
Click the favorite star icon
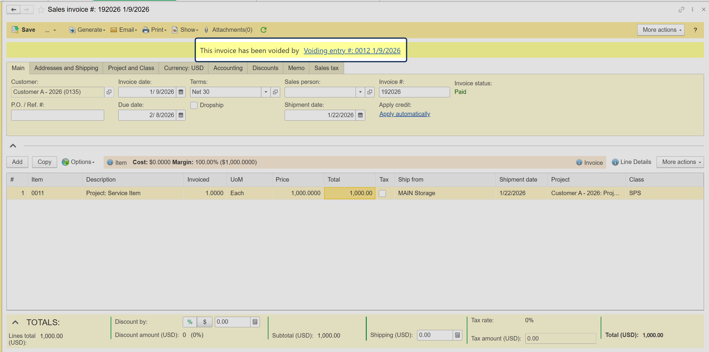[x=41, y=10]
